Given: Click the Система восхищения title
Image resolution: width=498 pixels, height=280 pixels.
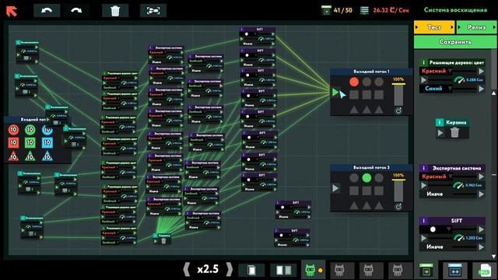Looking at the screenshot, I should (x=455, y=10).
